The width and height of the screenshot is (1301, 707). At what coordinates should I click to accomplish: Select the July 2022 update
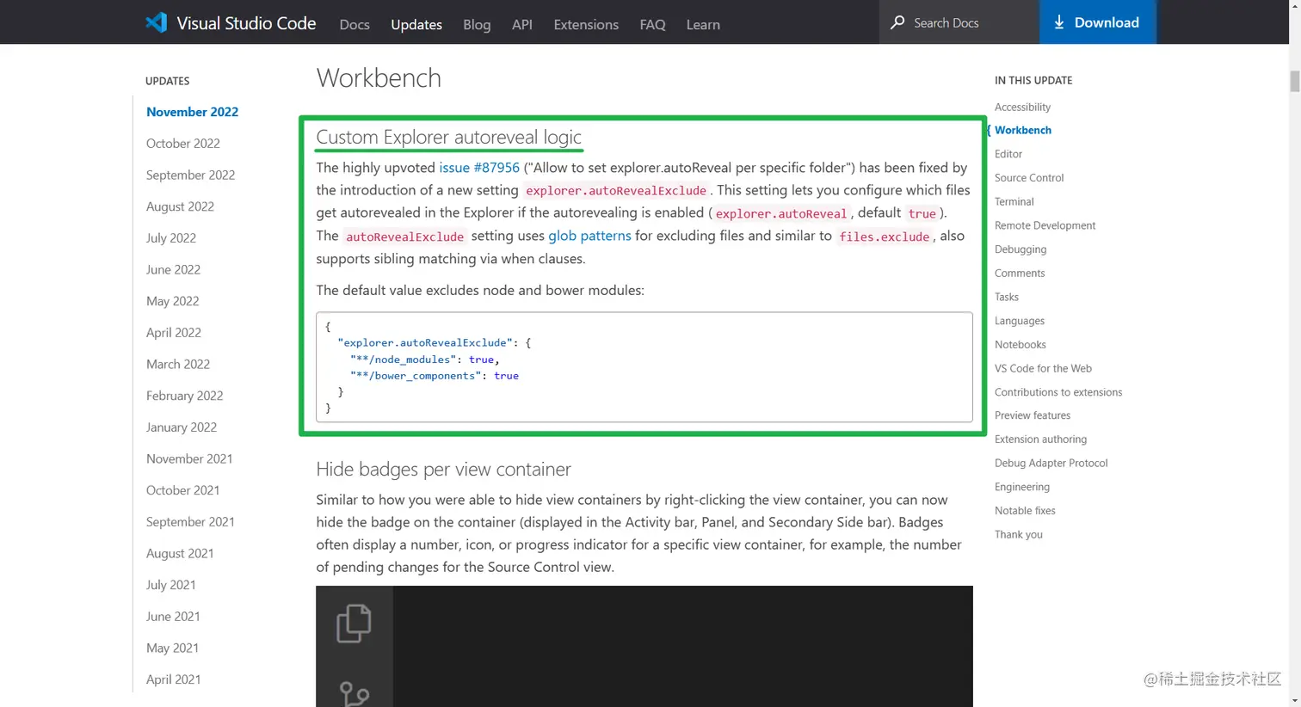(171, 238)
